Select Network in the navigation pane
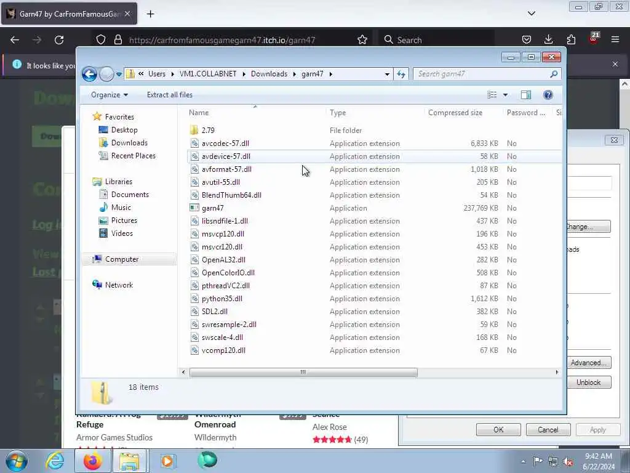This screenshot has height=473, width=630. click(x=119, y=285)
